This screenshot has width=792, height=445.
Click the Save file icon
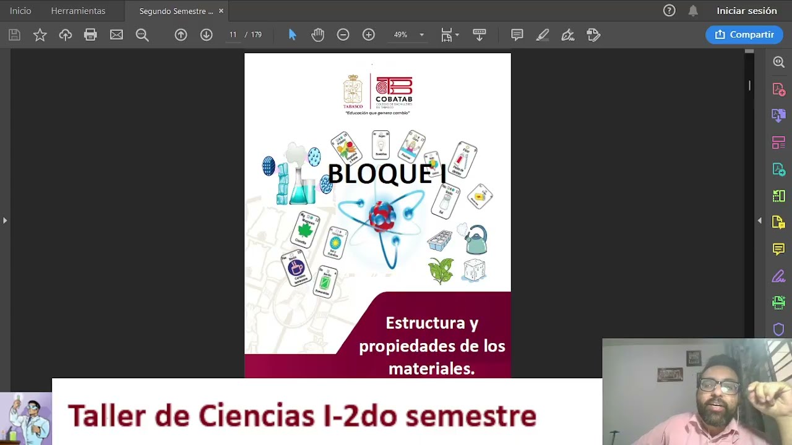[x=14, y=35]
